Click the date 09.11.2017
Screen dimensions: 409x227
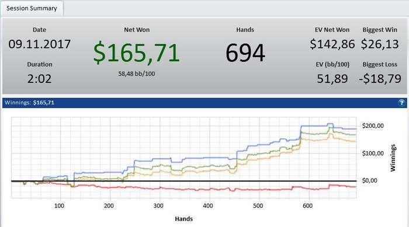tap(39, 44)
